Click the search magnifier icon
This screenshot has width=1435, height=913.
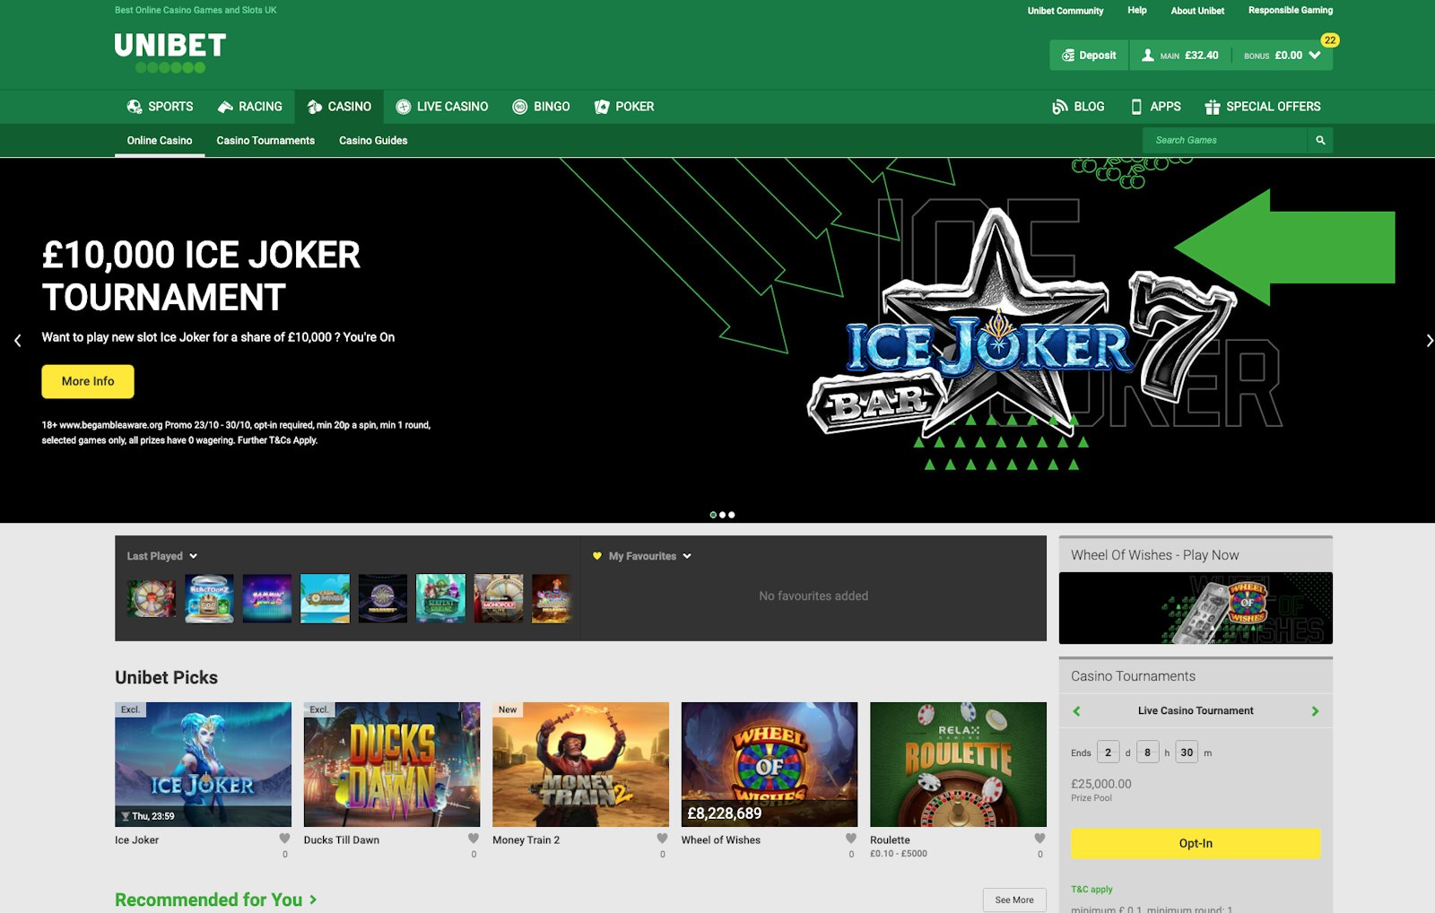(1320, 140)
